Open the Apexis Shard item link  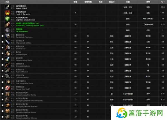pos(21,8)
